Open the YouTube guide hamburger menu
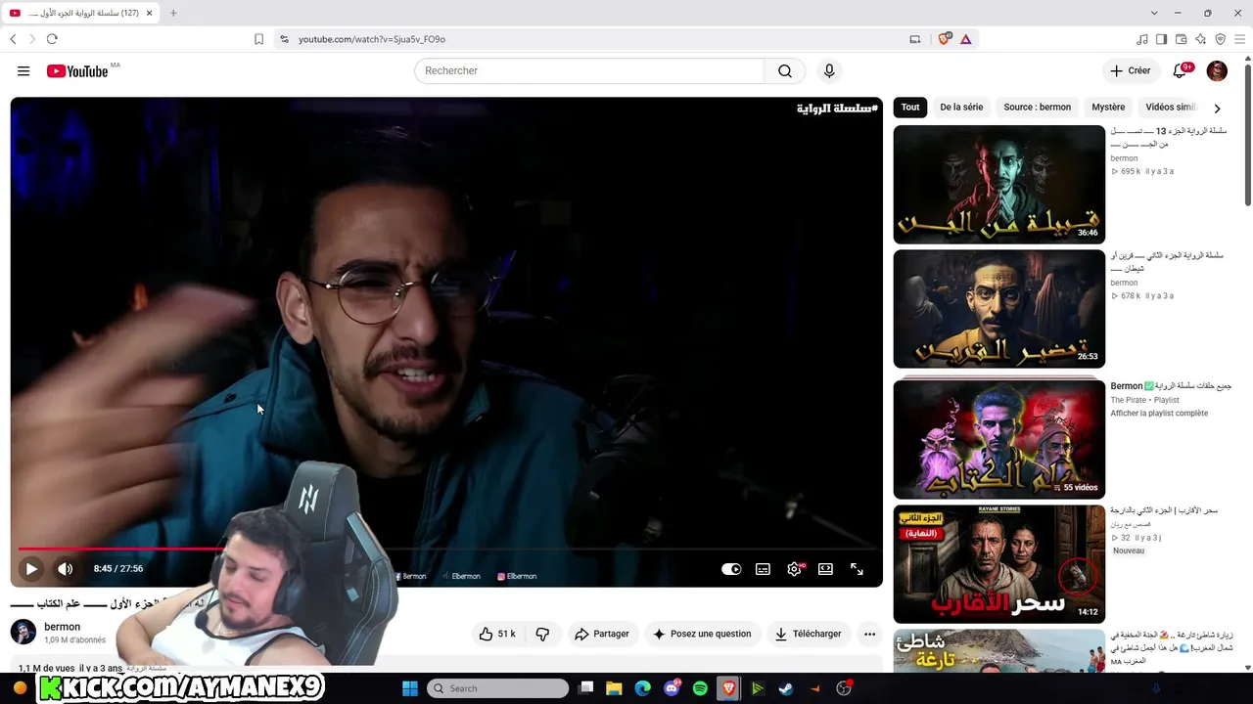The height and width of the screenshot is (704, 1253). click(x=23, y=71)
